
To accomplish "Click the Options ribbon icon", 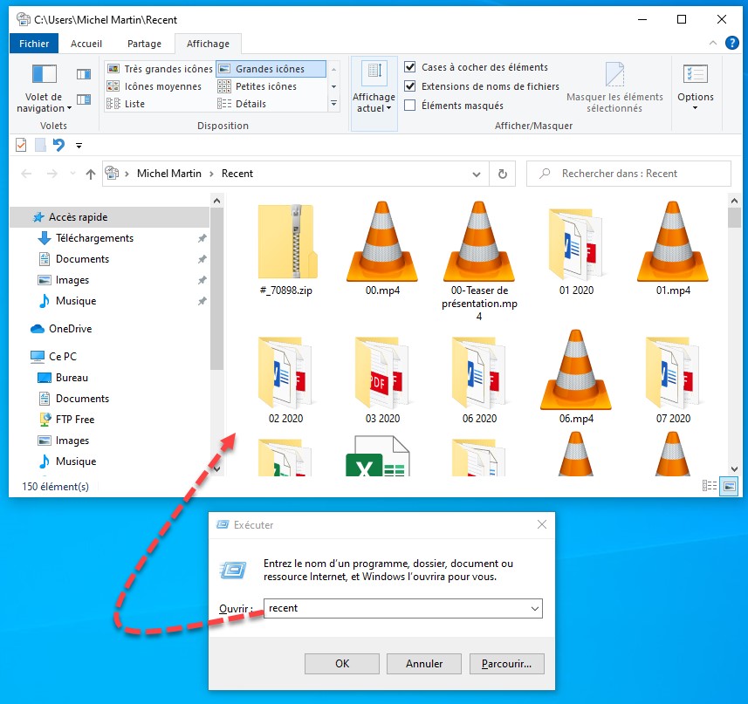I will click(x=695, y=85).
